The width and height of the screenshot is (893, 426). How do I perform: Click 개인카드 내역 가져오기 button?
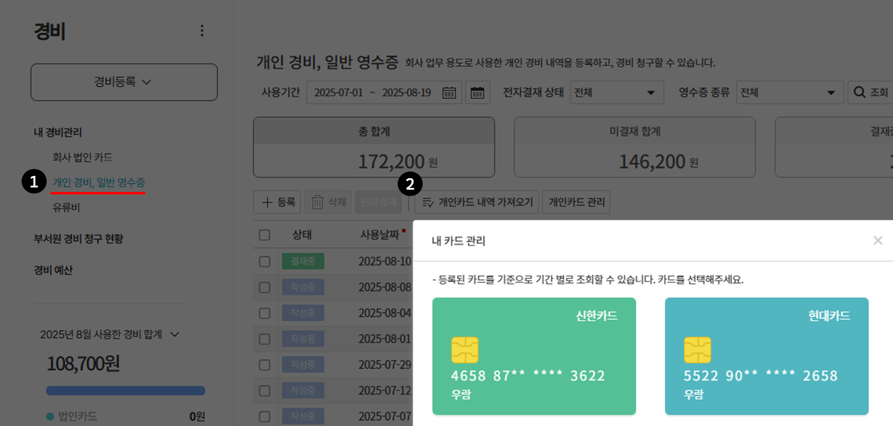pos(477,202)
